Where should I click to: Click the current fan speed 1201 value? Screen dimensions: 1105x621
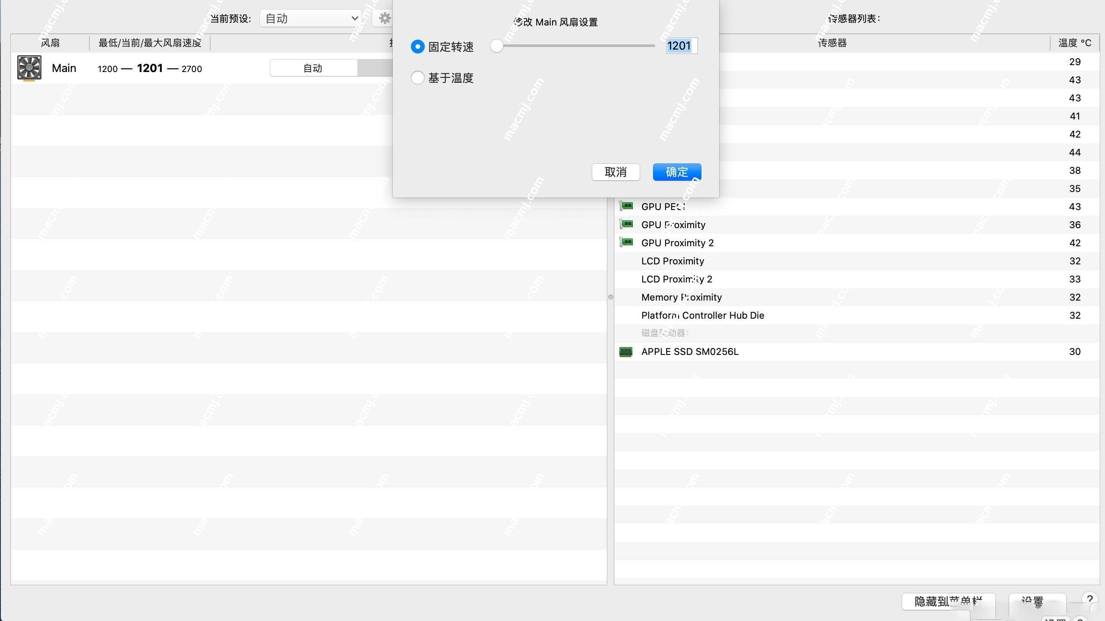point(150,68)
